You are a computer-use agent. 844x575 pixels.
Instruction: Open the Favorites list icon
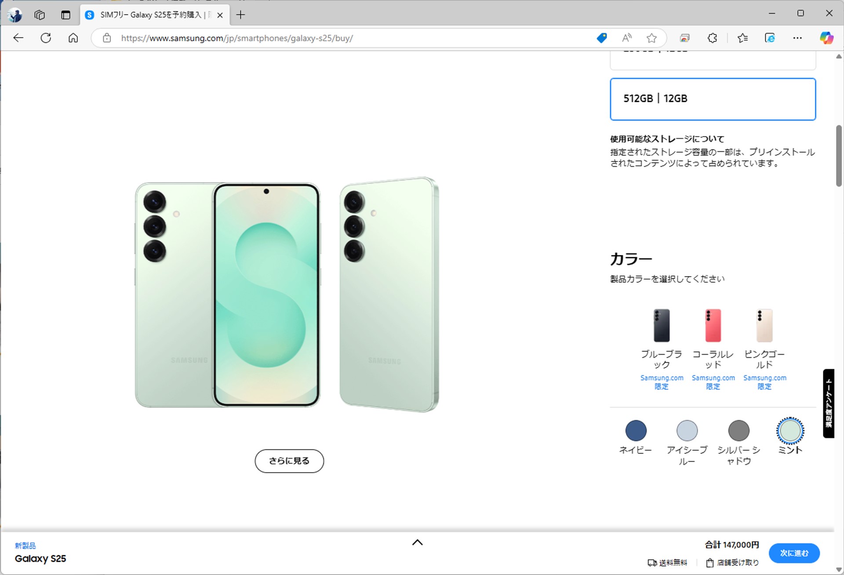(x=742, y=38)
